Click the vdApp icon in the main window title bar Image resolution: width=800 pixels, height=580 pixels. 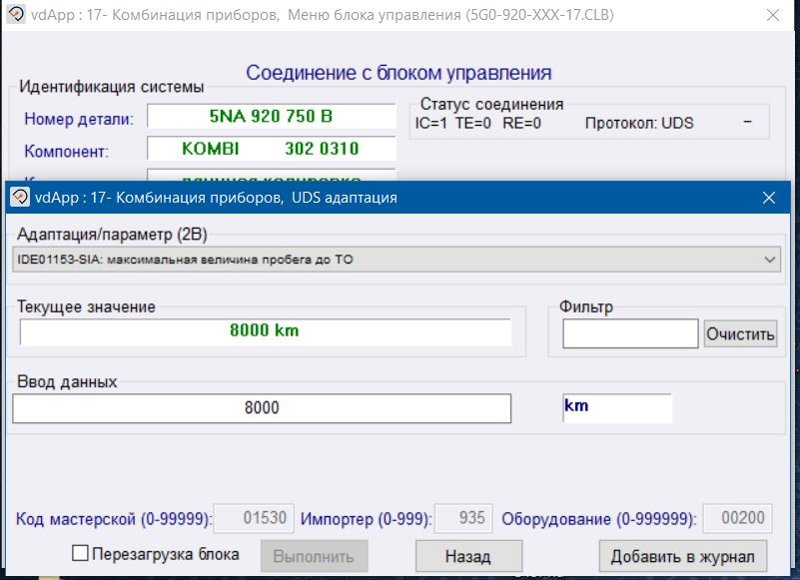point(17,16)
